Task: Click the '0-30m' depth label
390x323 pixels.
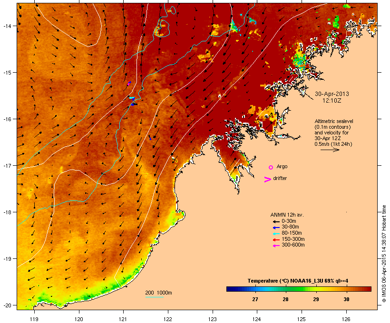Action: 289,221
